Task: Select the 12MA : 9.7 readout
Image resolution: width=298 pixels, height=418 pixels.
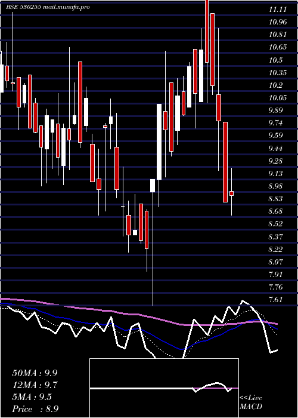Action: pyautogui.click(x=35, y=385)
